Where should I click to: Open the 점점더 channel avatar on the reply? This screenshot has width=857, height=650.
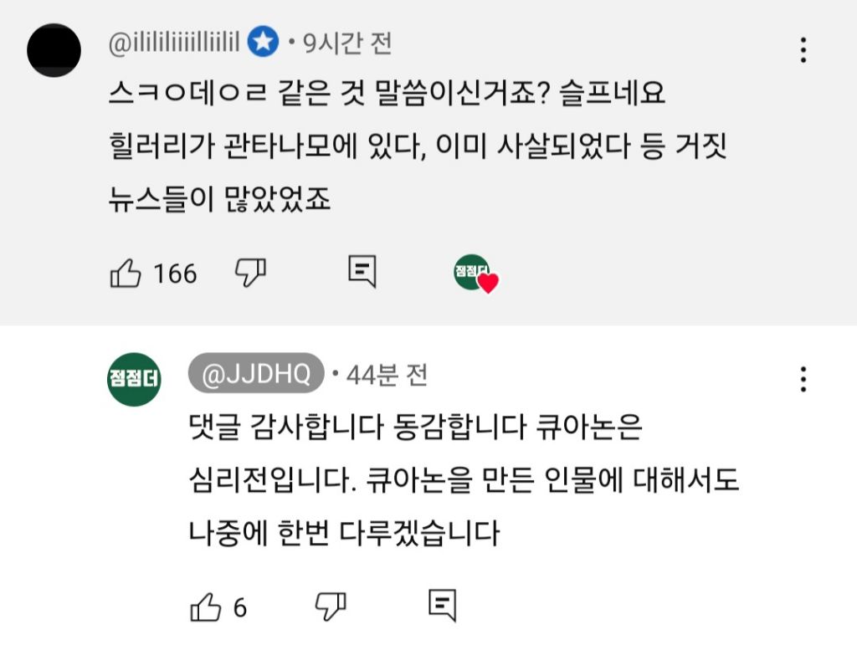coord(134,379)
